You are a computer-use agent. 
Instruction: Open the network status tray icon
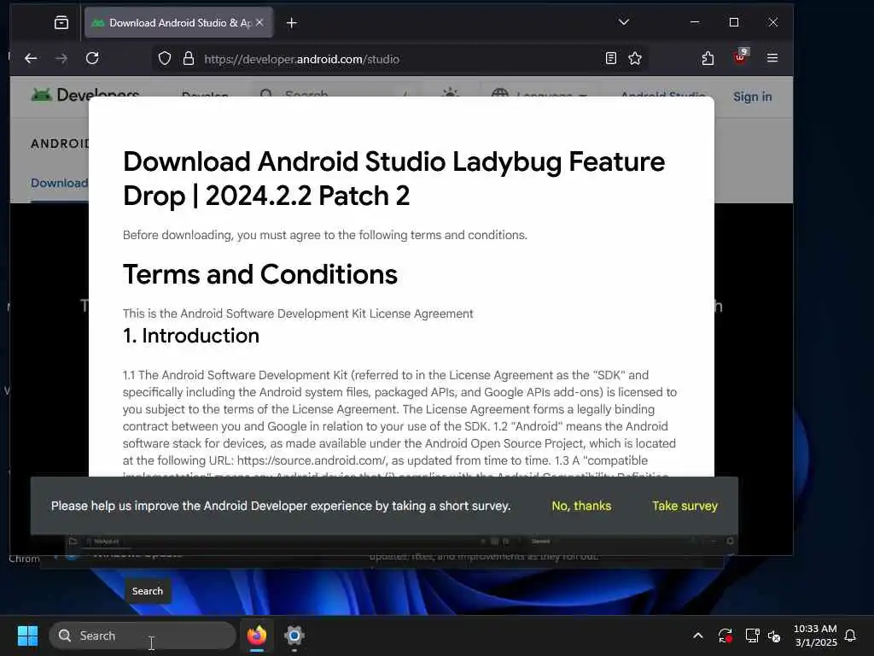(x=752, y=635)
